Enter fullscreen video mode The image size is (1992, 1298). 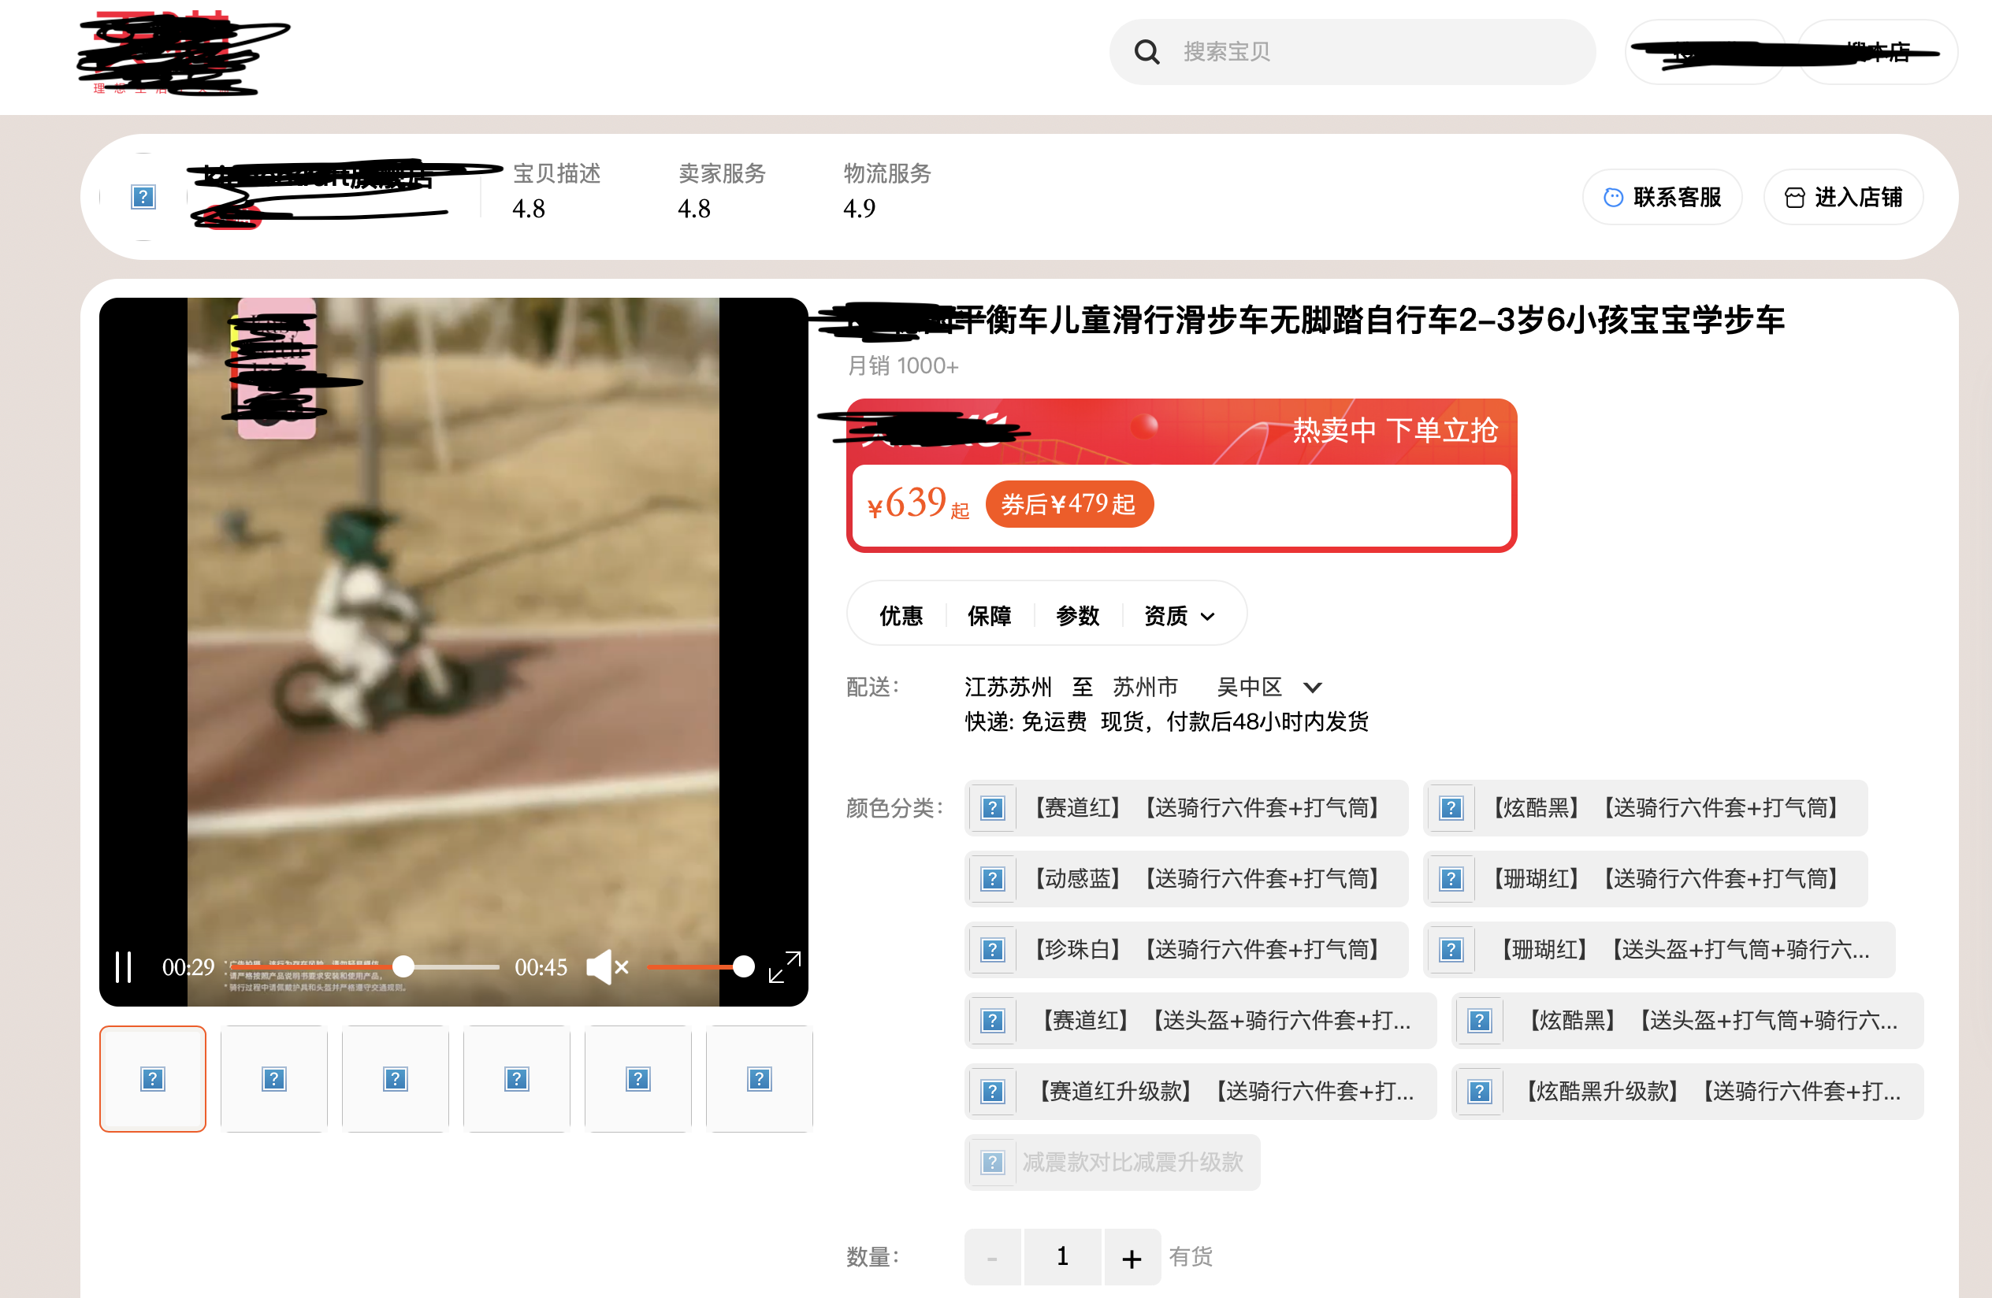click(x=784, y=967)
